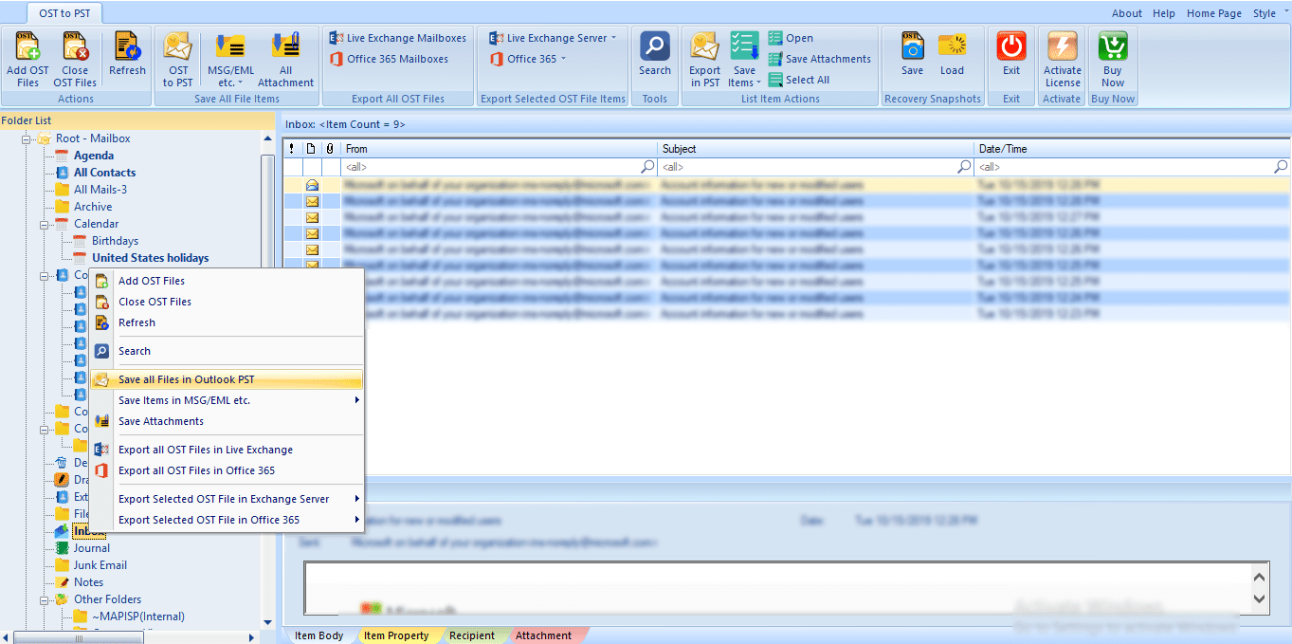The width and height of the screenshot is (1292, 644).
Task: Click the Date/Time filter input field
Action: [1133, 167]
